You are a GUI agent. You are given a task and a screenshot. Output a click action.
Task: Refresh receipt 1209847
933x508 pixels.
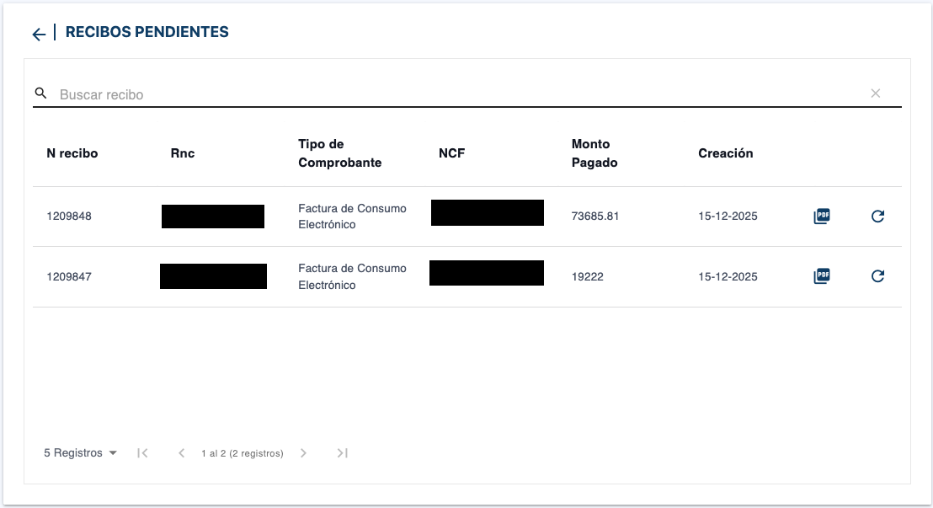[877, 276]
